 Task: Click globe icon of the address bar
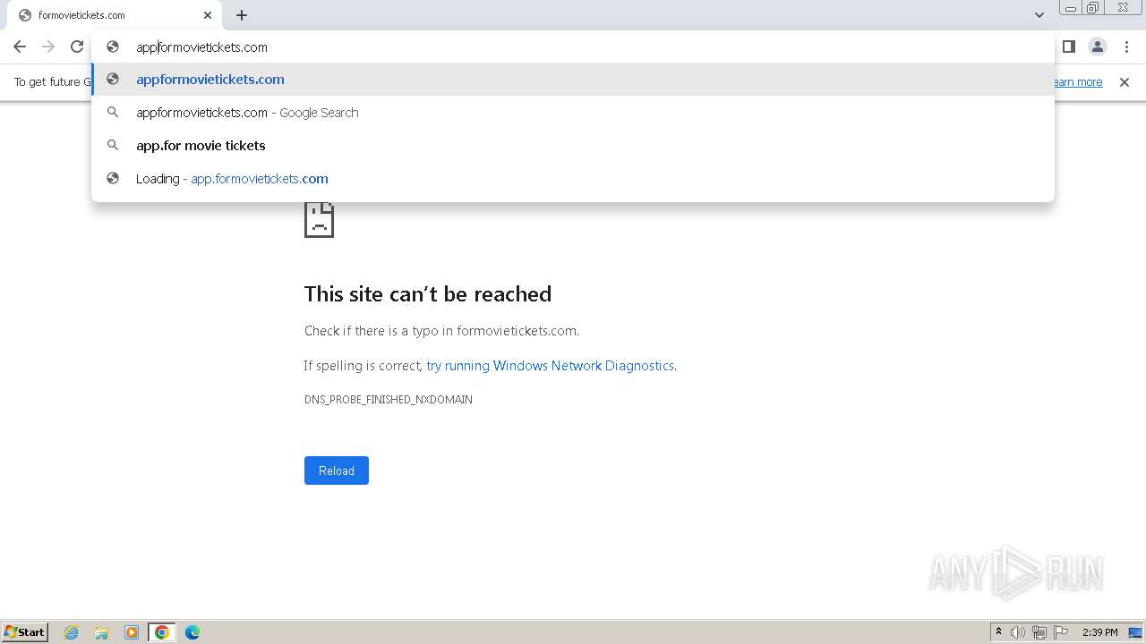113,47
